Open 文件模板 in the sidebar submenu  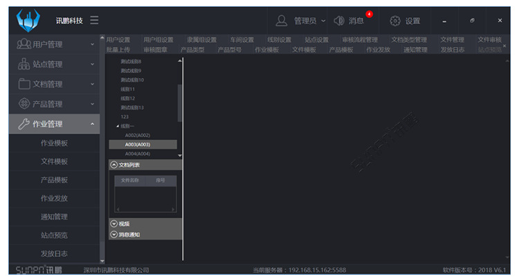pyautogui.click(x=54, y=162)
